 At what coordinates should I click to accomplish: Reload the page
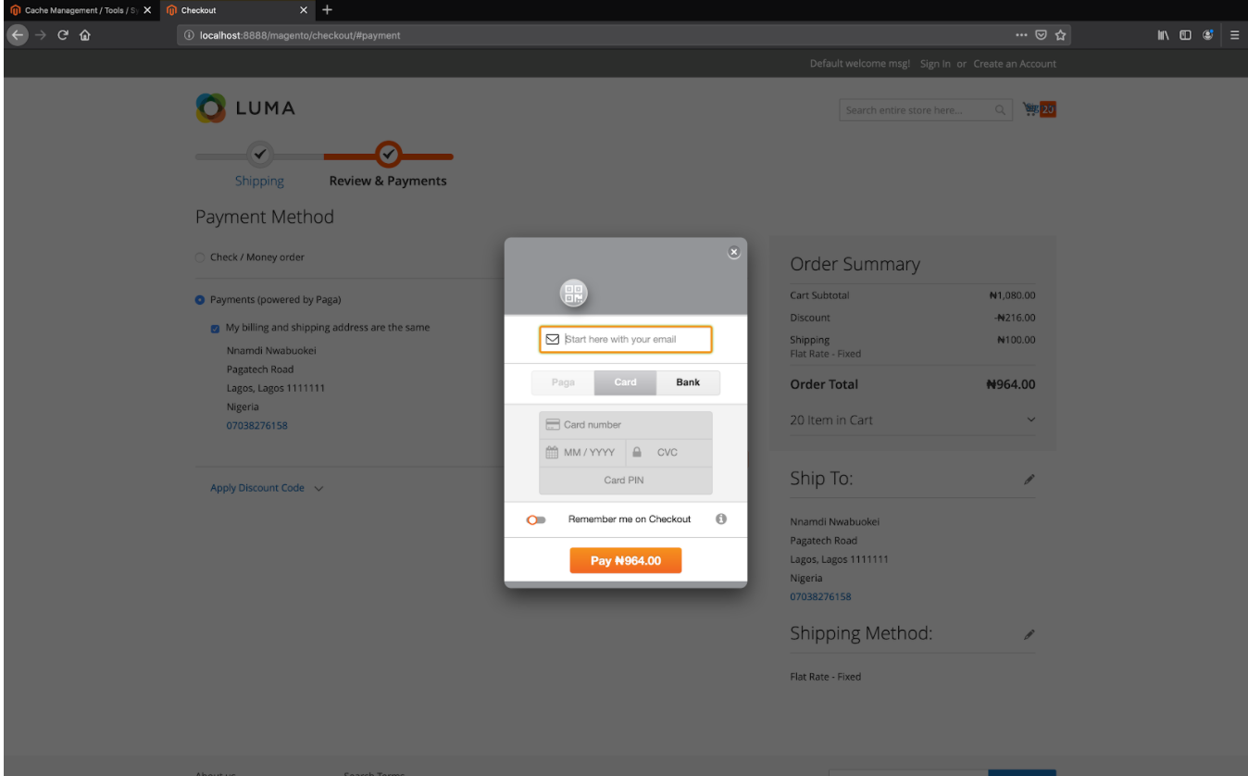pyautogui.click(x=63, y=35)
